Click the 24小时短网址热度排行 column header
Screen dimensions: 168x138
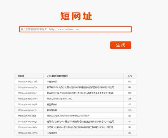tap(57, 76)
